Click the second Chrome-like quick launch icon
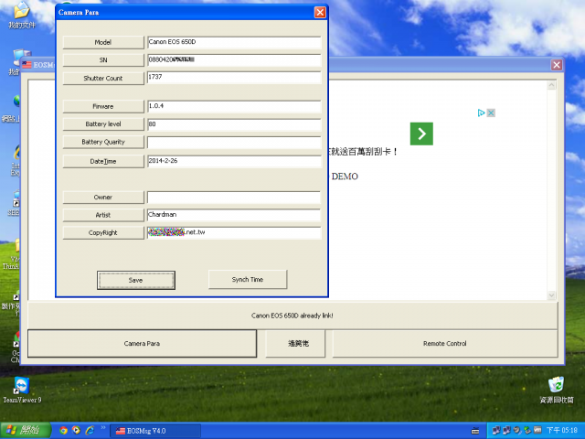 coord(77,430)
